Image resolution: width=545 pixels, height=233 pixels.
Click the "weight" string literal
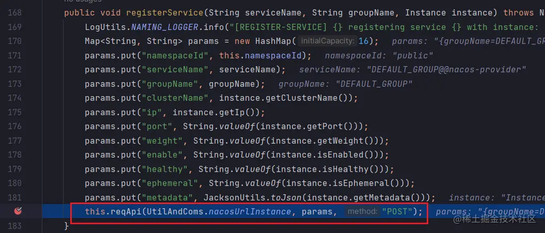163,141
